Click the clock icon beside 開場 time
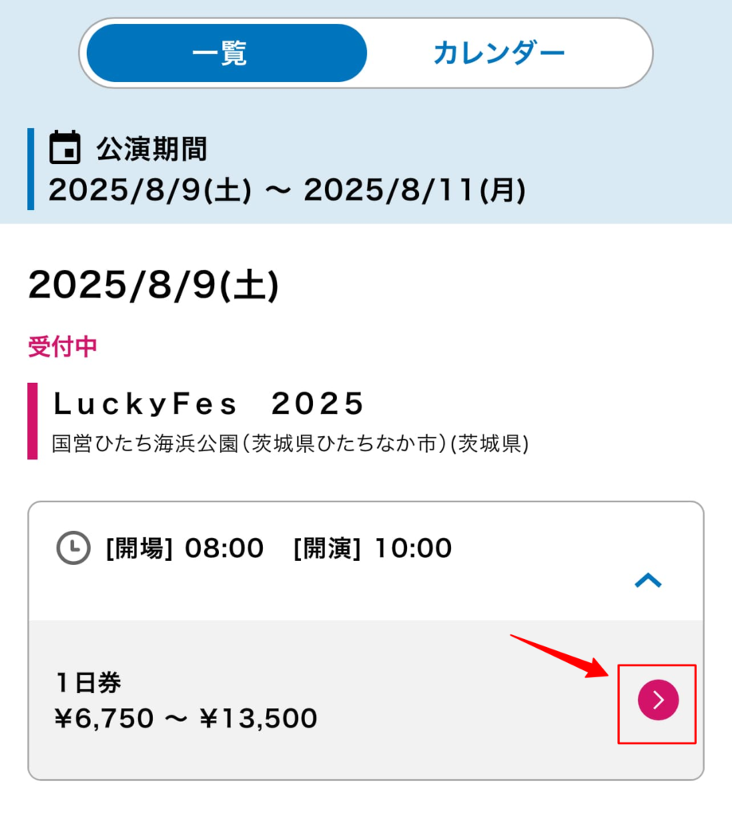Image resolution: width=732 pixels, height=815 pixels. tap(73, 548)
